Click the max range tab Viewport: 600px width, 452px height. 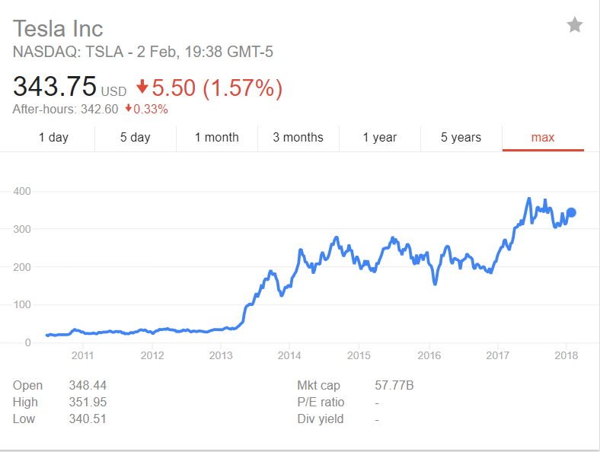(543, 137)
